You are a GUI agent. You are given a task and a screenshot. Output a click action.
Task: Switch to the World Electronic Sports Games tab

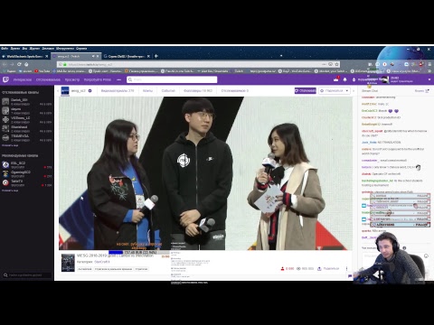(25, 56)
